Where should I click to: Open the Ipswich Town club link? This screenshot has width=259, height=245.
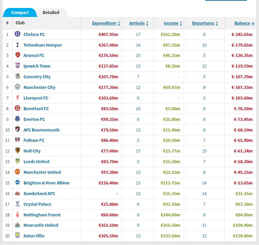click(37, 66)
